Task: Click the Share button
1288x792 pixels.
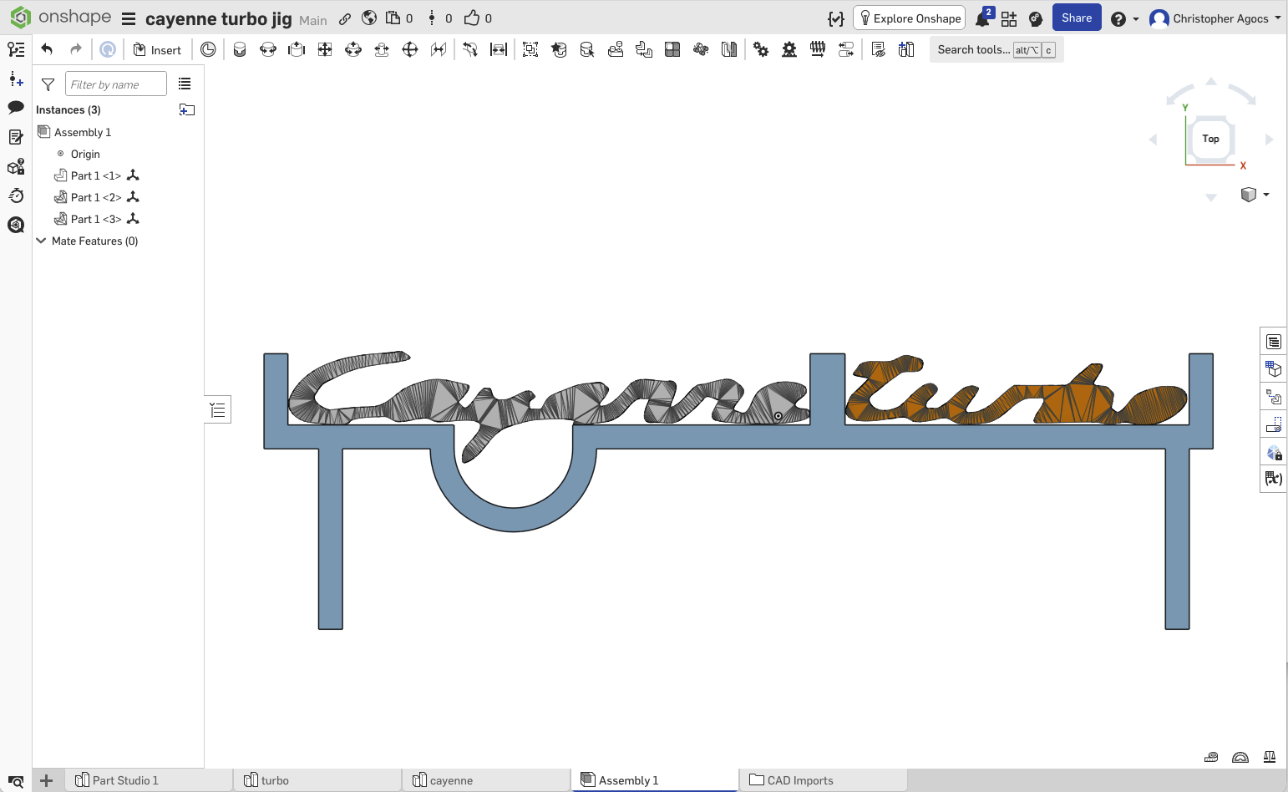Action: tap(1076, 18)
